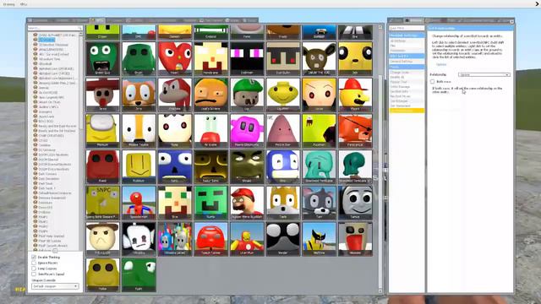
Task: Switch to the NPCs spawn menu tab
Action: (98, 20)
